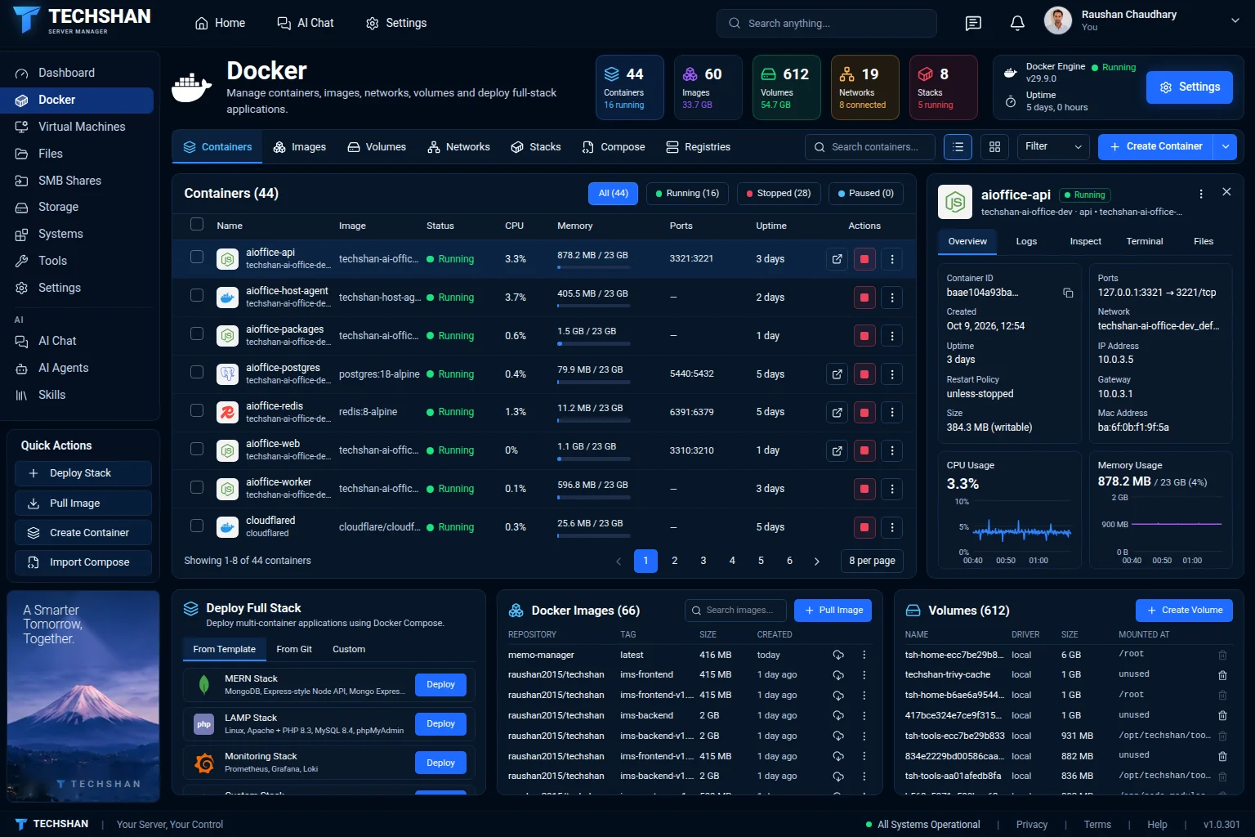This screenshot has height=837, width=1255.
Task: Select all containers with header checkbox
Action: [x=197, y=224]
